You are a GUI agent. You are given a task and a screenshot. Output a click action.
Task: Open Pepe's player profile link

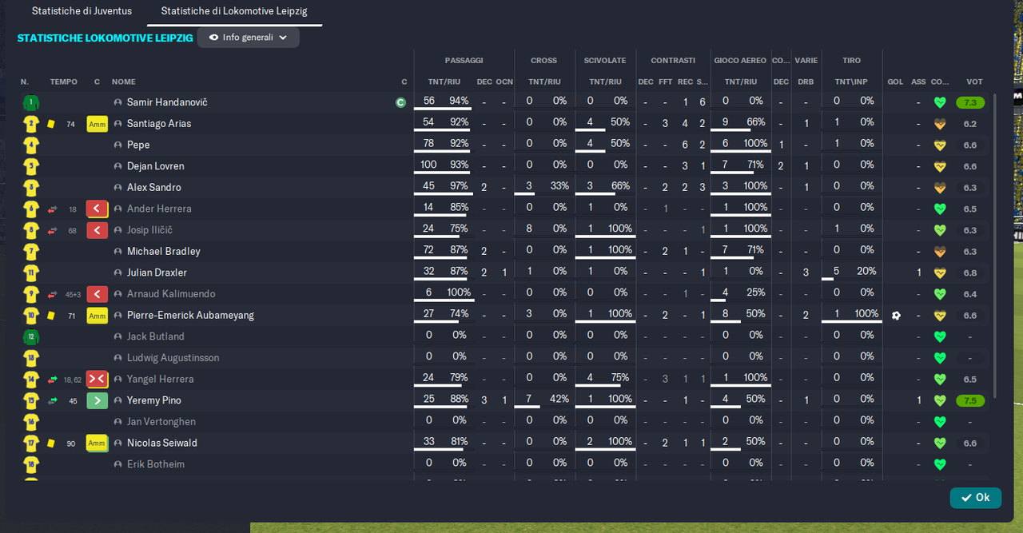pyautogui.click(x=138, y=145)
